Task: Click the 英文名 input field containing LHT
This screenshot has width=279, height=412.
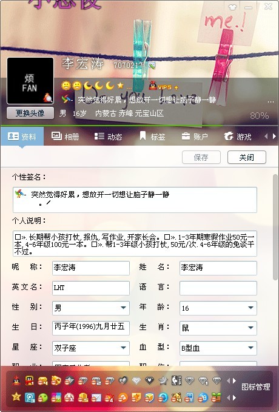Action: click(91, 288)
